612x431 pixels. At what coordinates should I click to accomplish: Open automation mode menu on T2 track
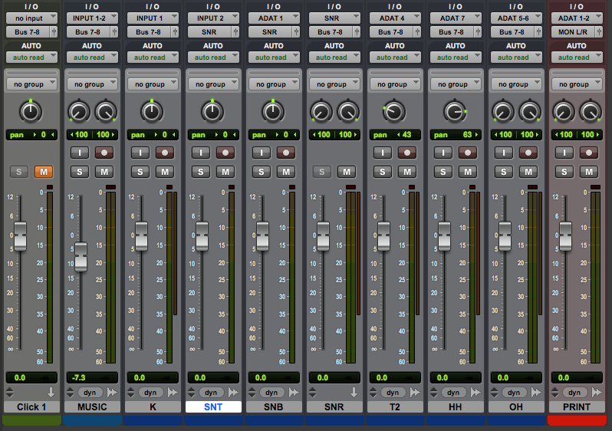tap(393, 58)
